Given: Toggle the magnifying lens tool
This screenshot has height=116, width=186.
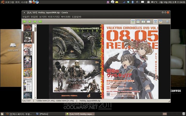Looking at the screenshot, I should point(167,22).
